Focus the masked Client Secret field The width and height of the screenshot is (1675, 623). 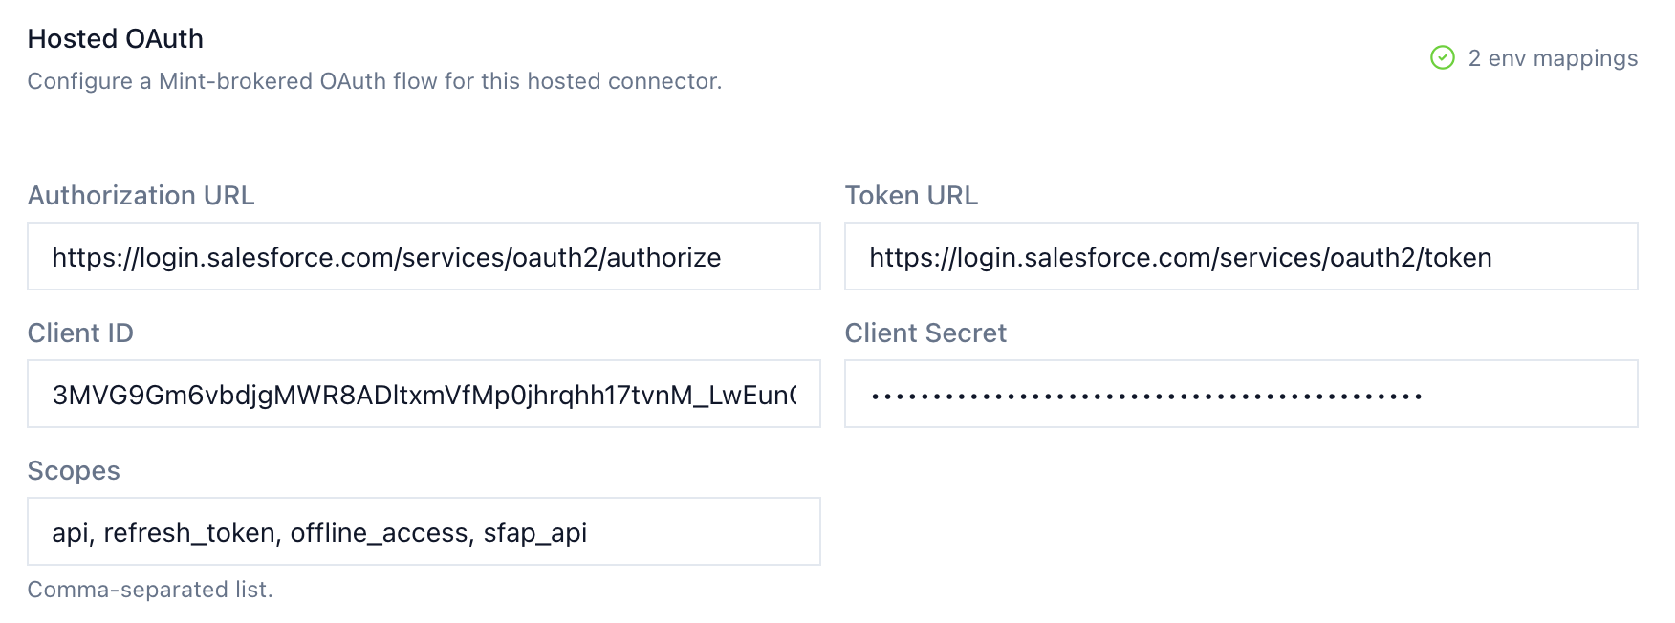coord(1240,395)
